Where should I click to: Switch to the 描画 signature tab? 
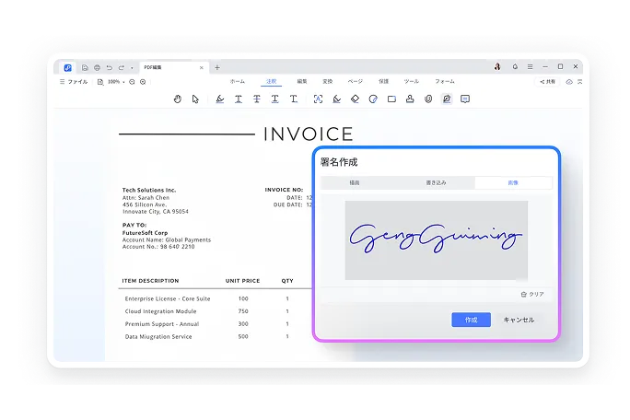(355, 183)
